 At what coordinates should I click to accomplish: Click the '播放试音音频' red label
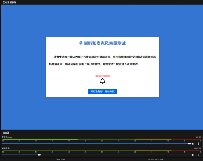pyautogui.click(x=102, y=76)
